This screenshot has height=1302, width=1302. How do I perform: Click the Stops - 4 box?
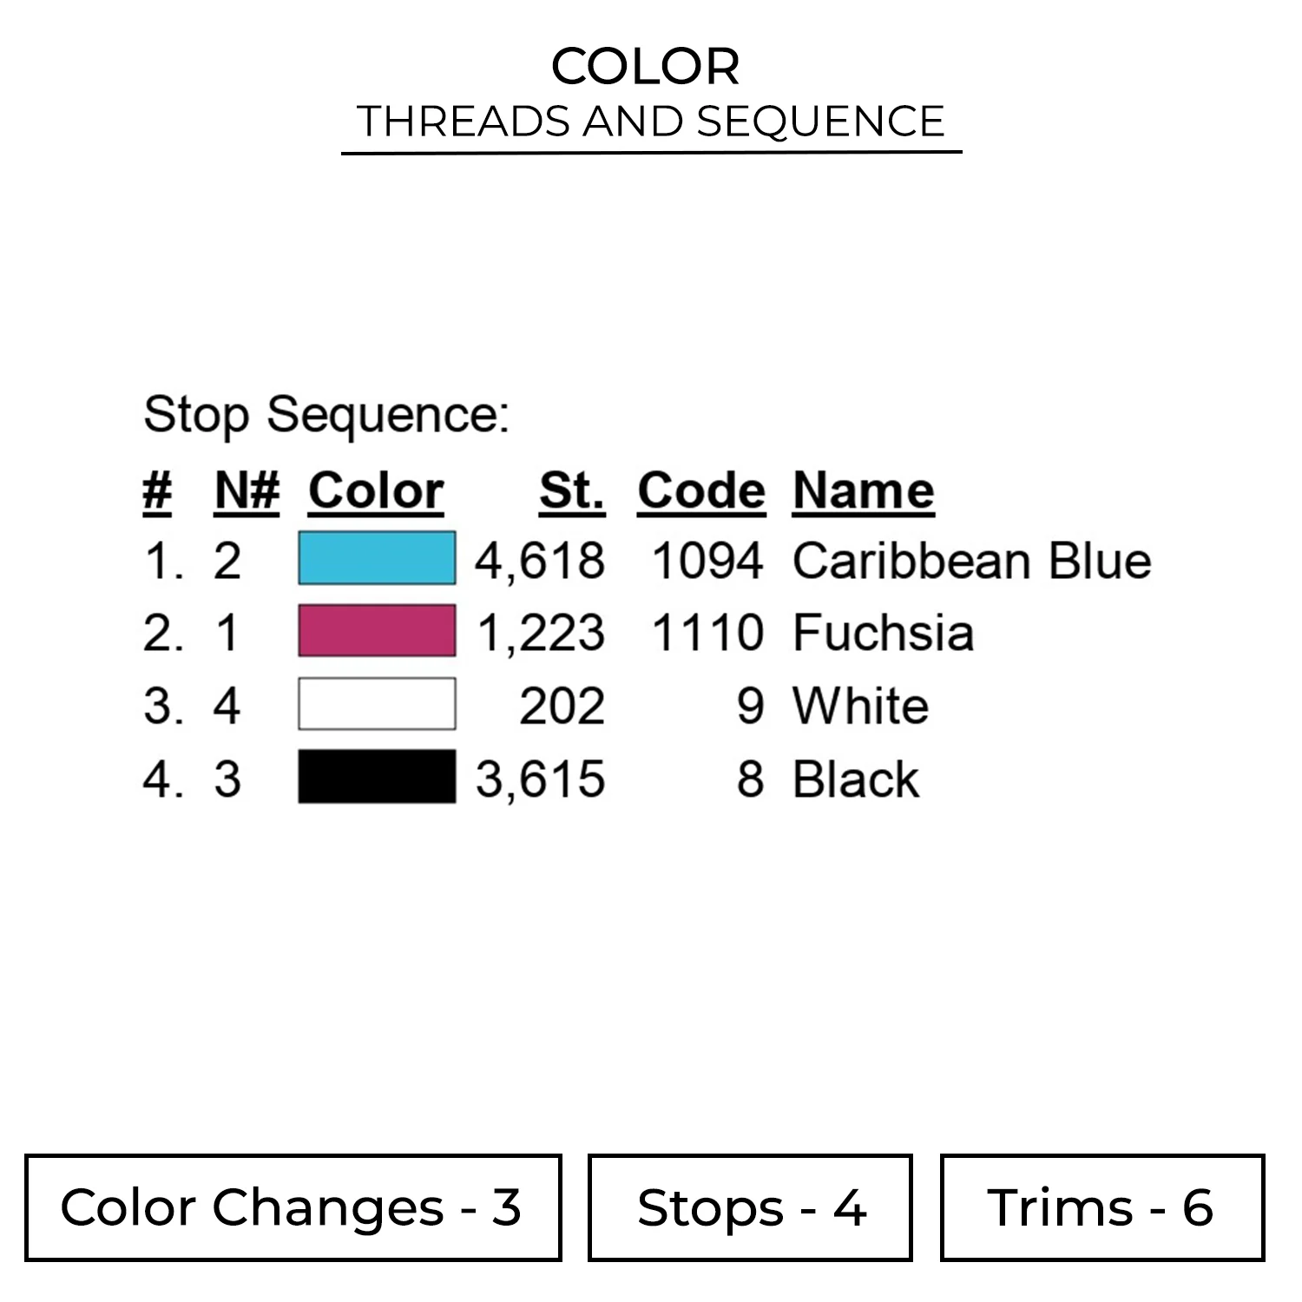point(750,1207)
